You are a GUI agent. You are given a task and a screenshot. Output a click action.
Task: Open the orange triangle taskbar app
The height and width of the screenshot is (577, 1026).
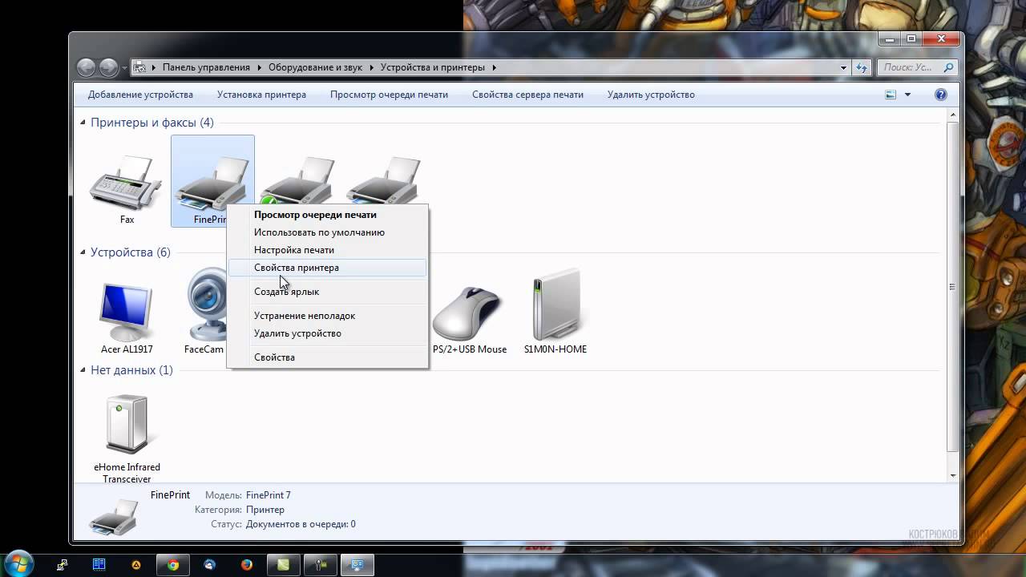click(x=135, y=564)
